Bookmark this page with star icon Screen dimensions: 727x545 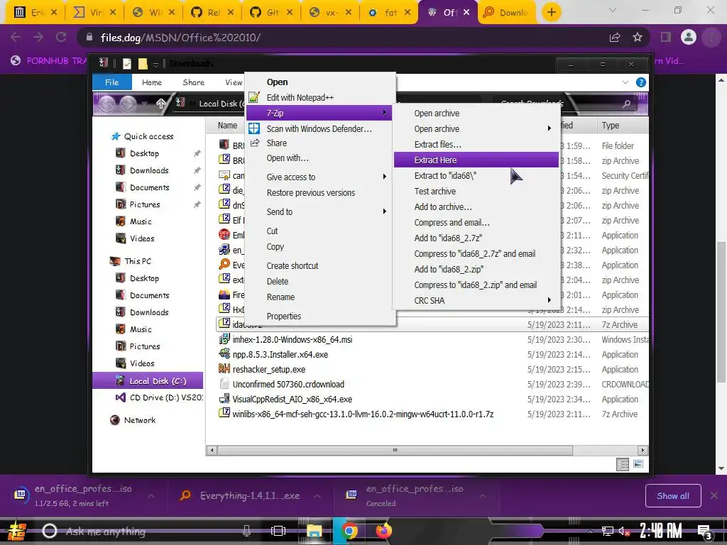(x=638, y=38)
